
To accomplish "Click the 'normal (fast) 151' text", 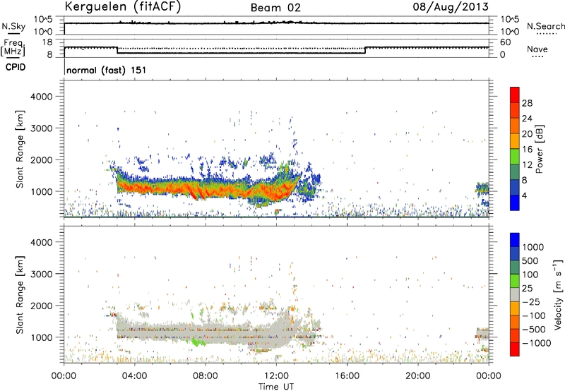I will pos(107,70).
